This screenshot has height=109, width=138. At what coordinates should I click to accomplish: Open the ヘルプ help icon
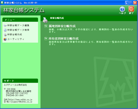tap(122, 9)
